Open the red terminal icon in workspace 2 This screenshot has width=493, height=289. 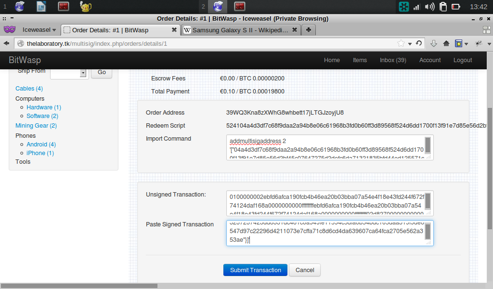(x=240, y=6)
